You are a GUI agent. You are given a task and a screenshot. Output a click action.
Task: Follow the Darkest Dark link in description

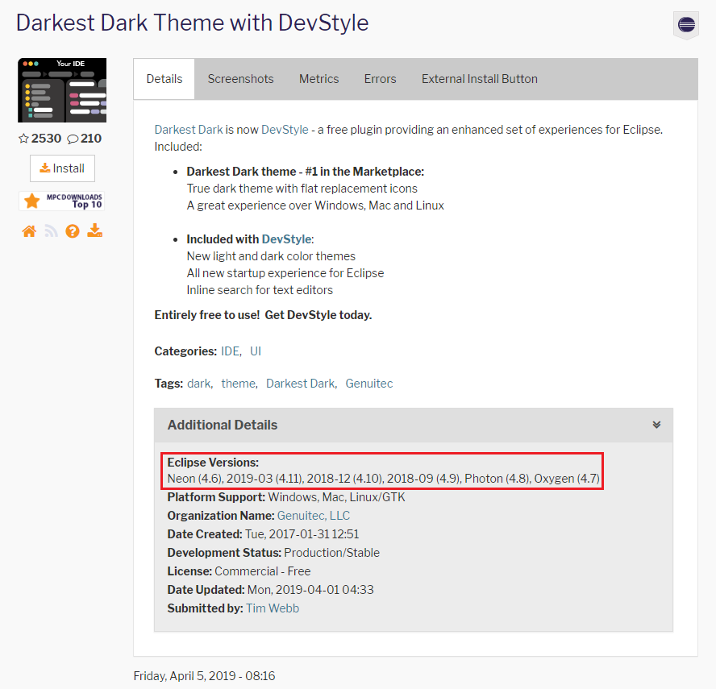(189, 130)
